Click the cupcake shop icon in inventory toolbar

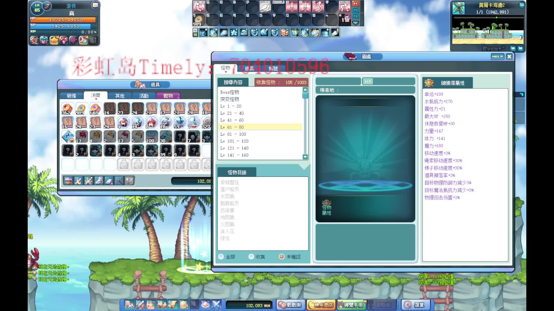point(68,181)
